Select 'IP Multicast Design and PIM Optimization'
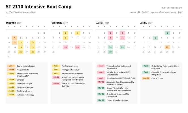Viewport: 188px width, 113px height. (x=118, y=95)
